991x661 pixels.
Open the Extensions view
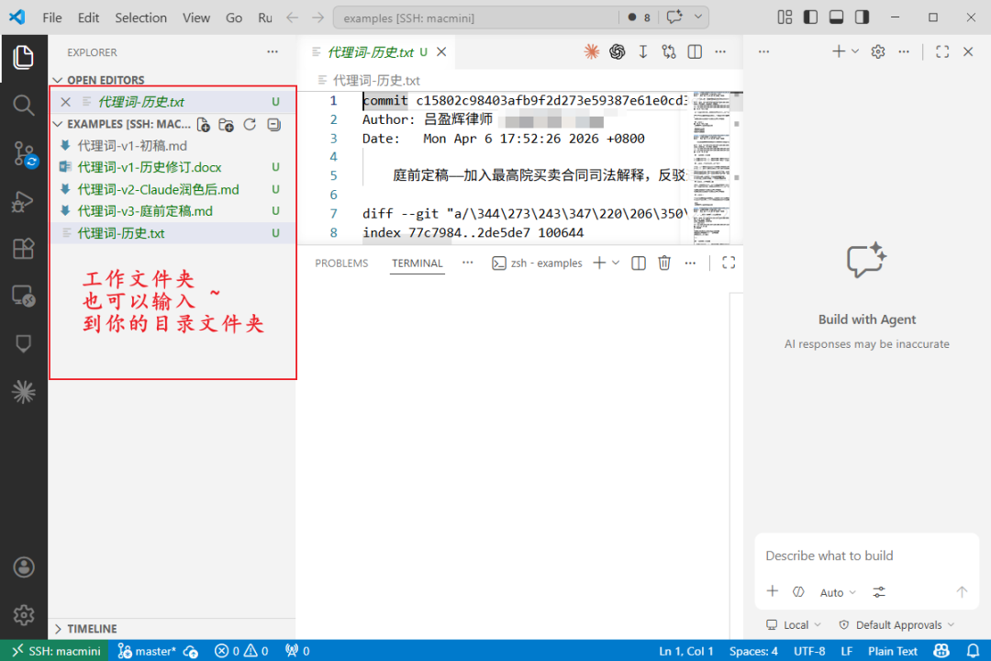(x=23, y=249)
